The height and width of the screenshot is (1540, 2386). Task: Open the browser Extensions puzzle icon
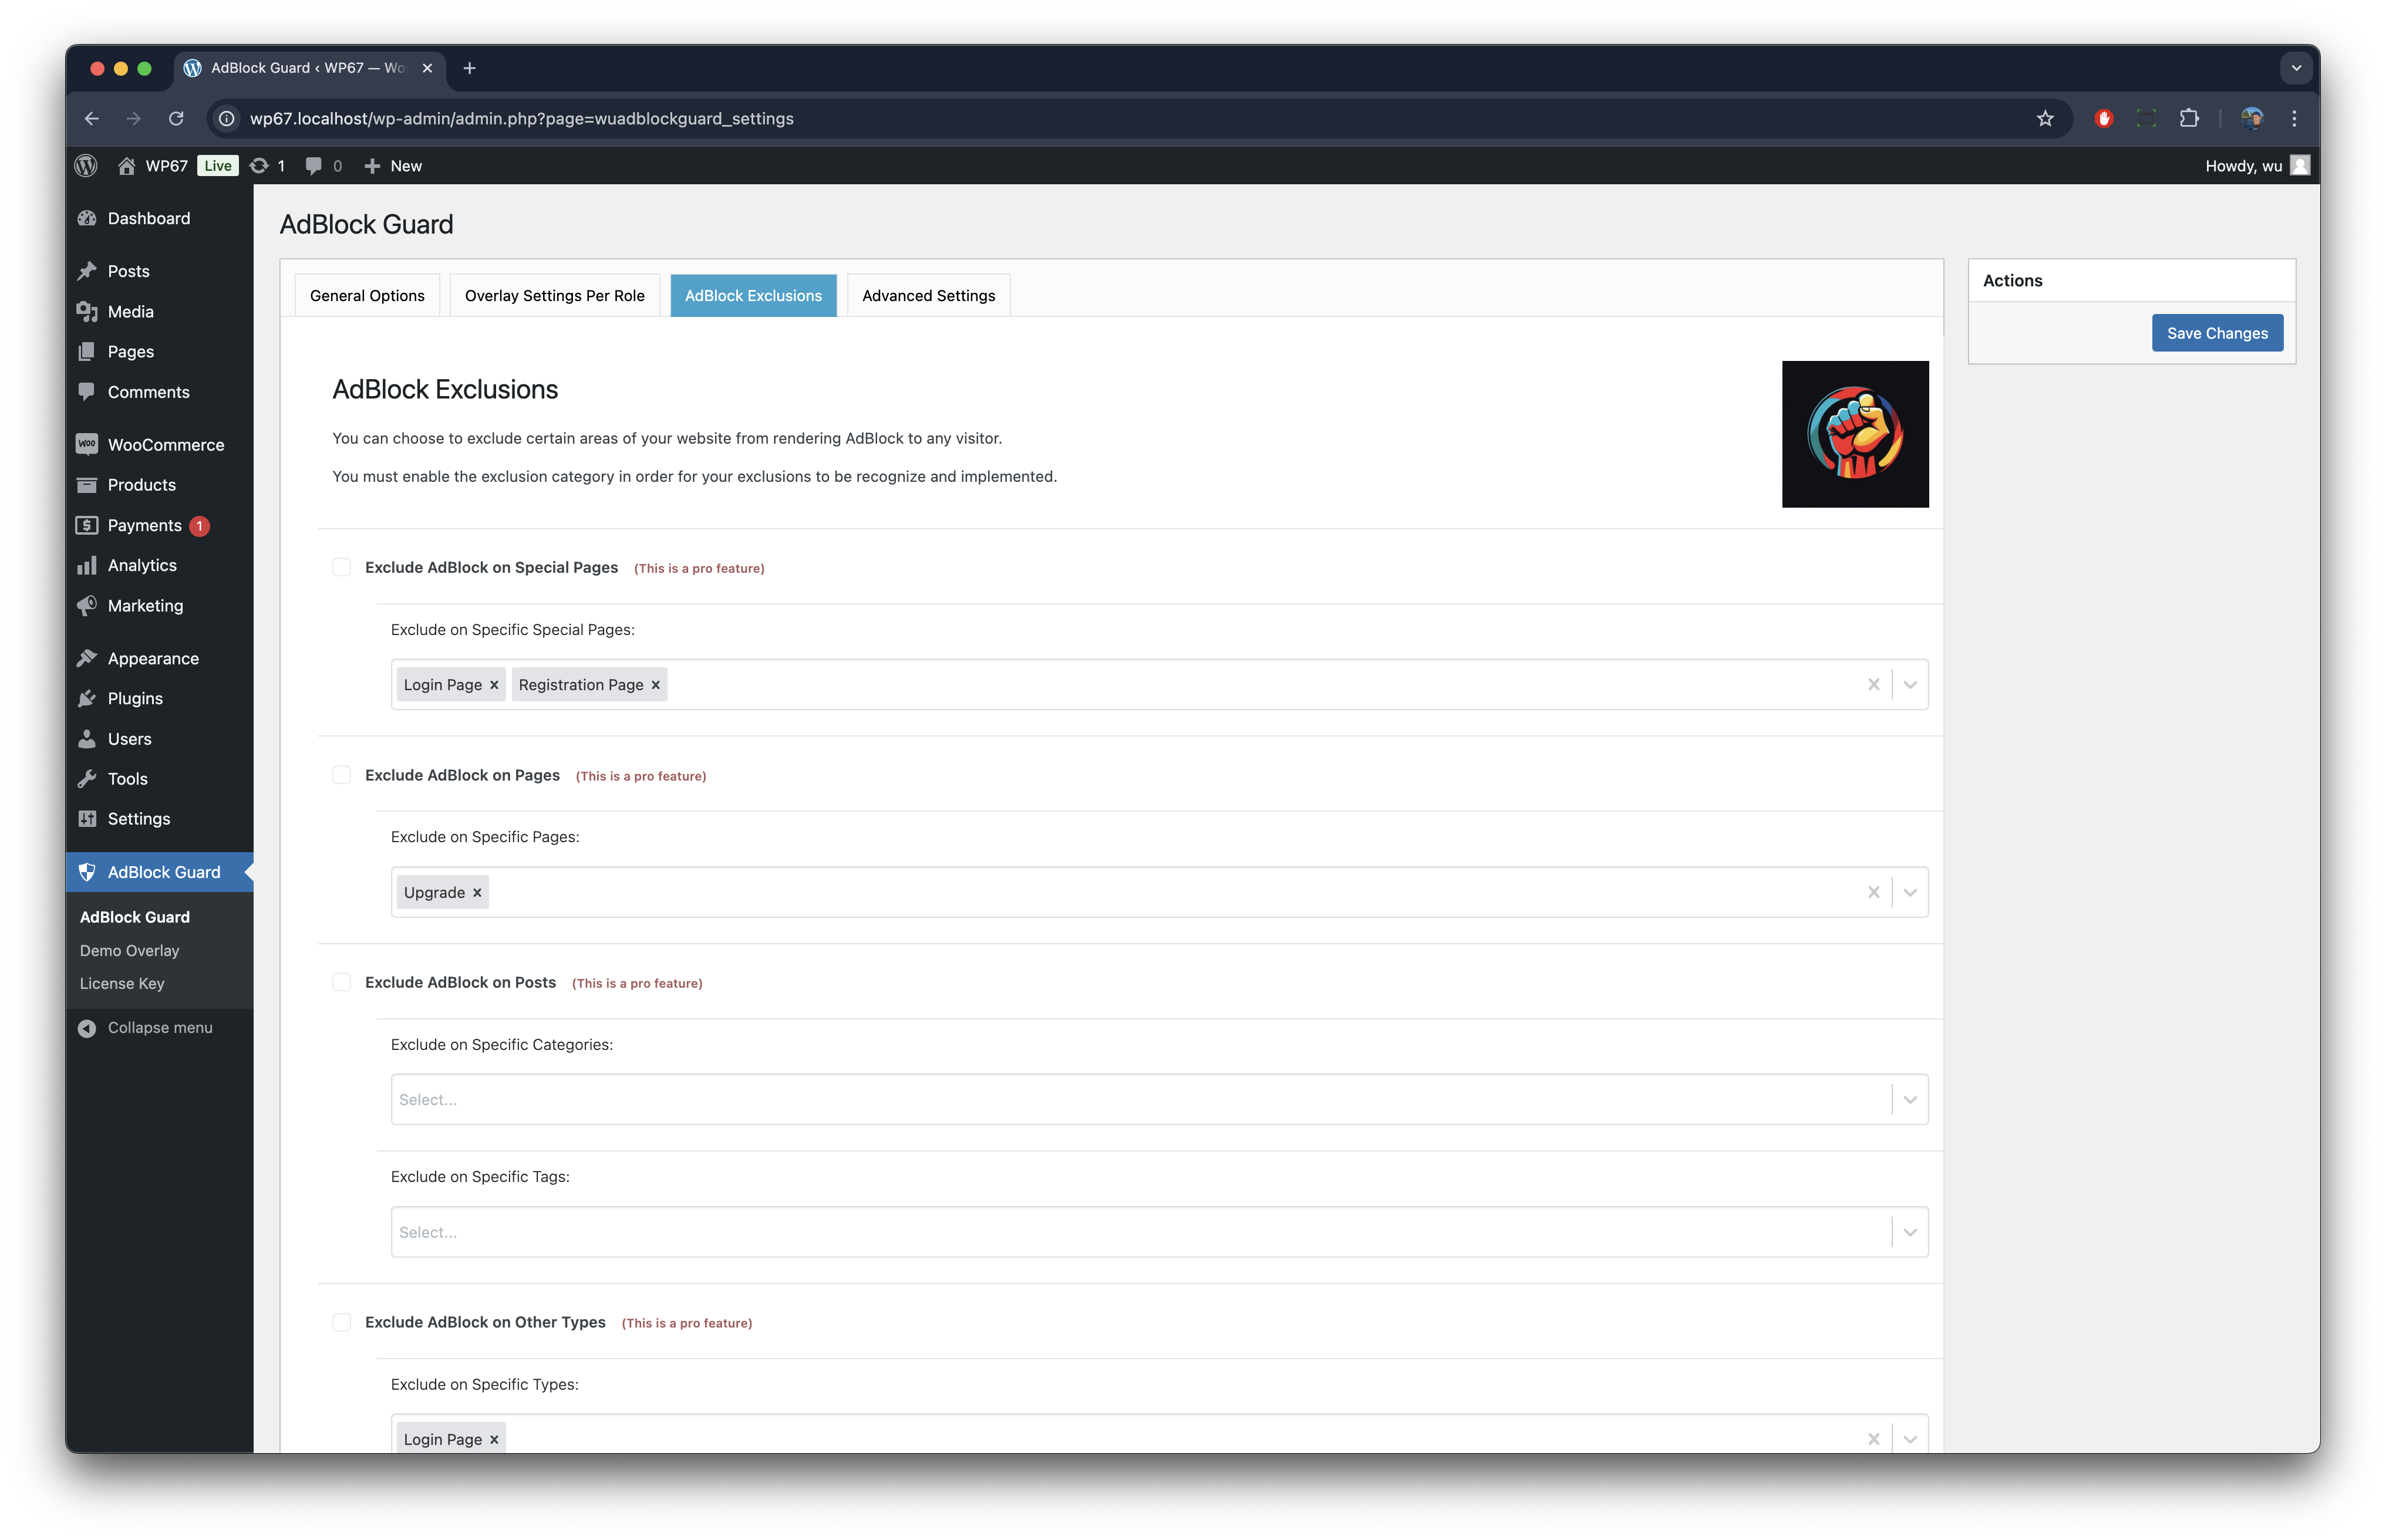pyautogui.click(x=2189, y=119)
